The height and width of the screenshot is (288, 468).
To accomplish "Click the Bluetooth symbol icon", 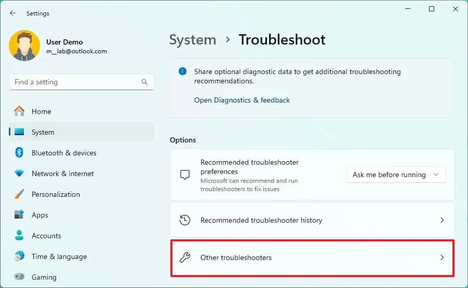I will [x=19, y=153].
